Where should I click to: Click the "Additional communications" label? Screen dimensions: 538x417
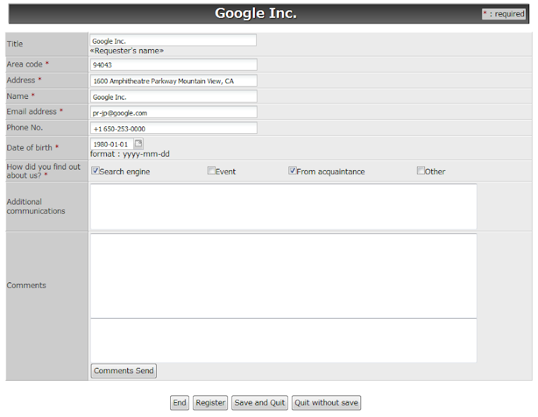pos(36,206)
